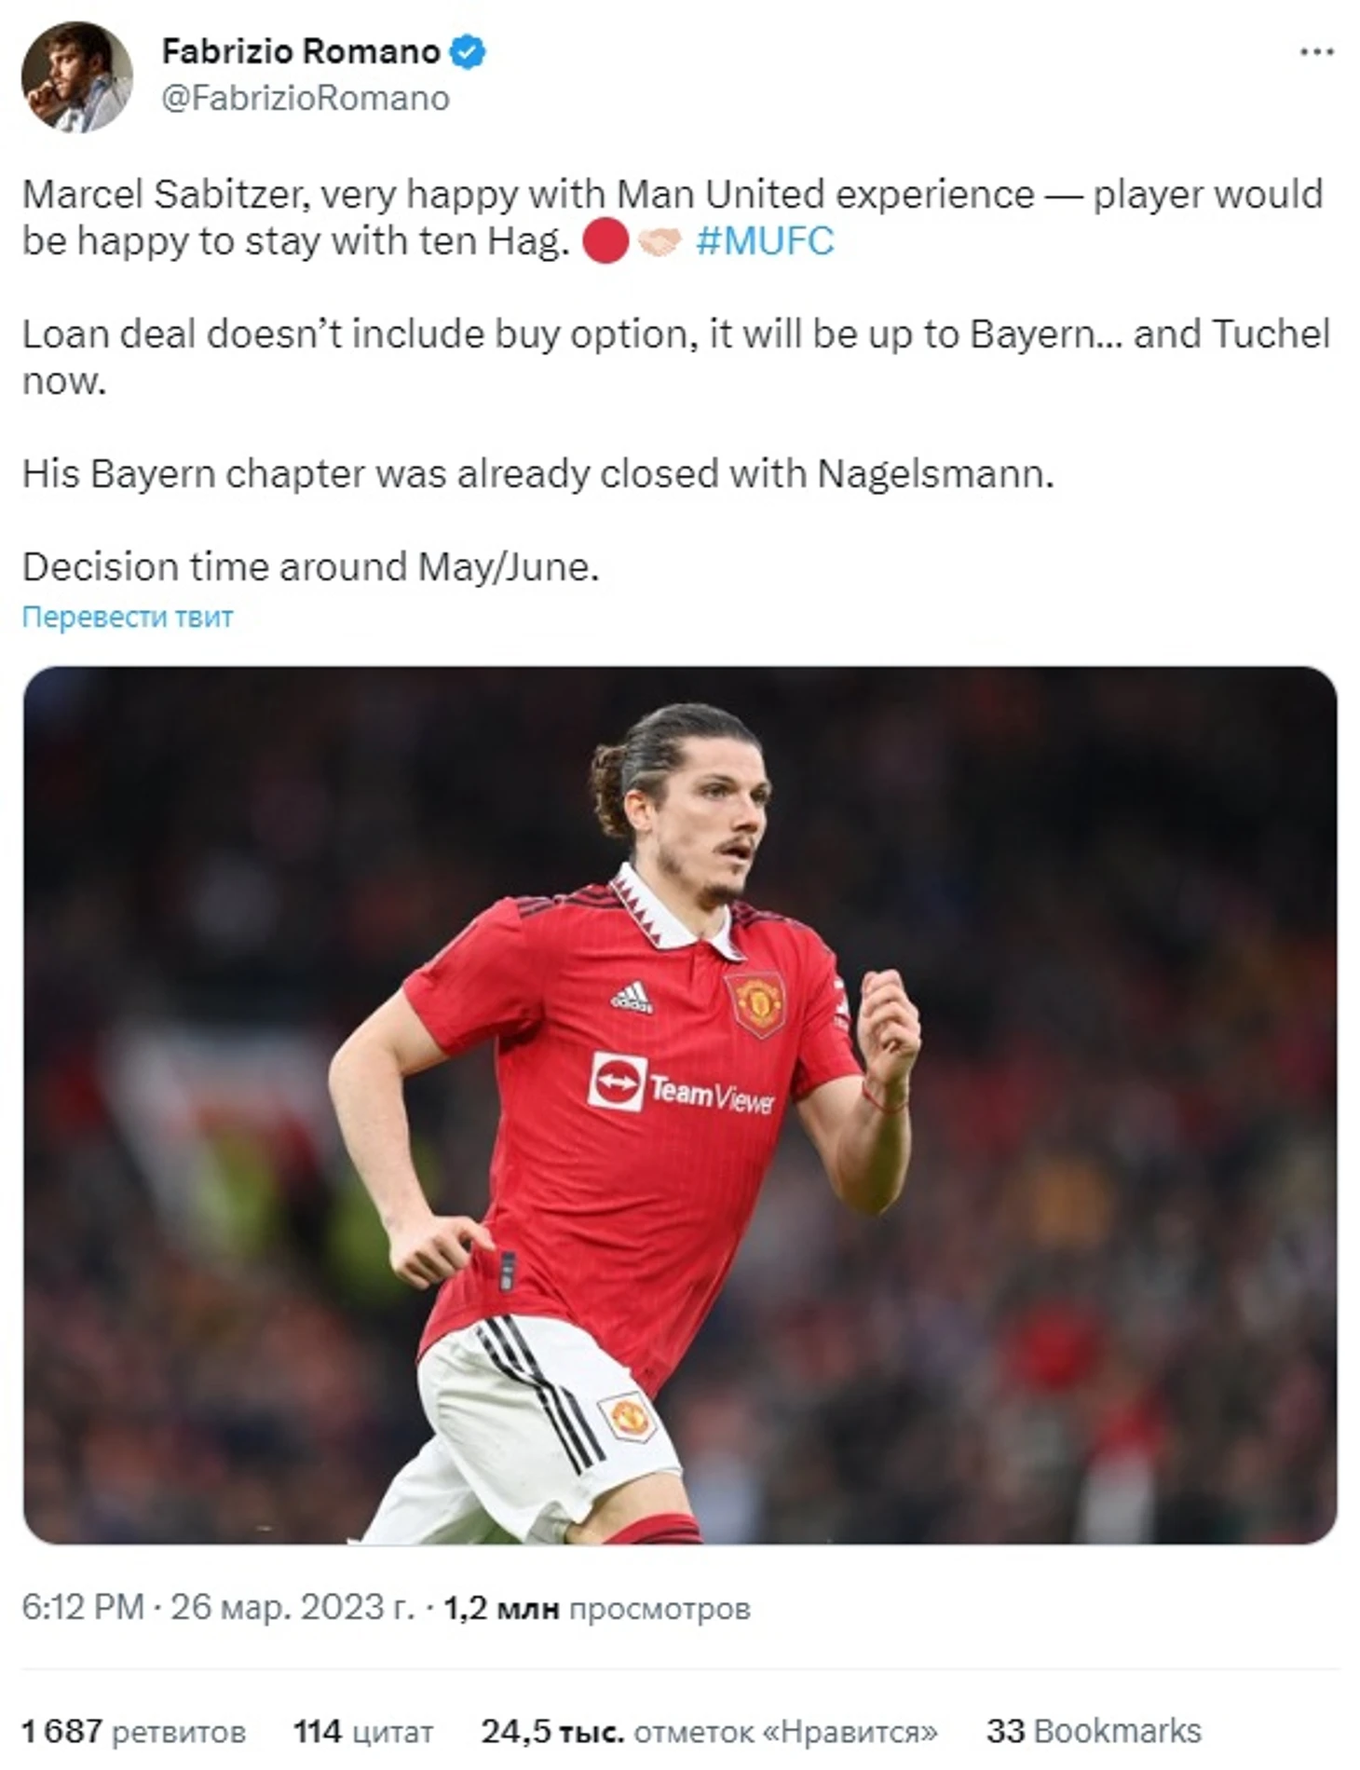Click the blue verified badge
This screenshot has width=1360, height=1770.
468,52
